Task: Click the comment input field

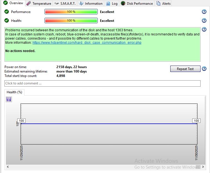Action: pos(102,83)
